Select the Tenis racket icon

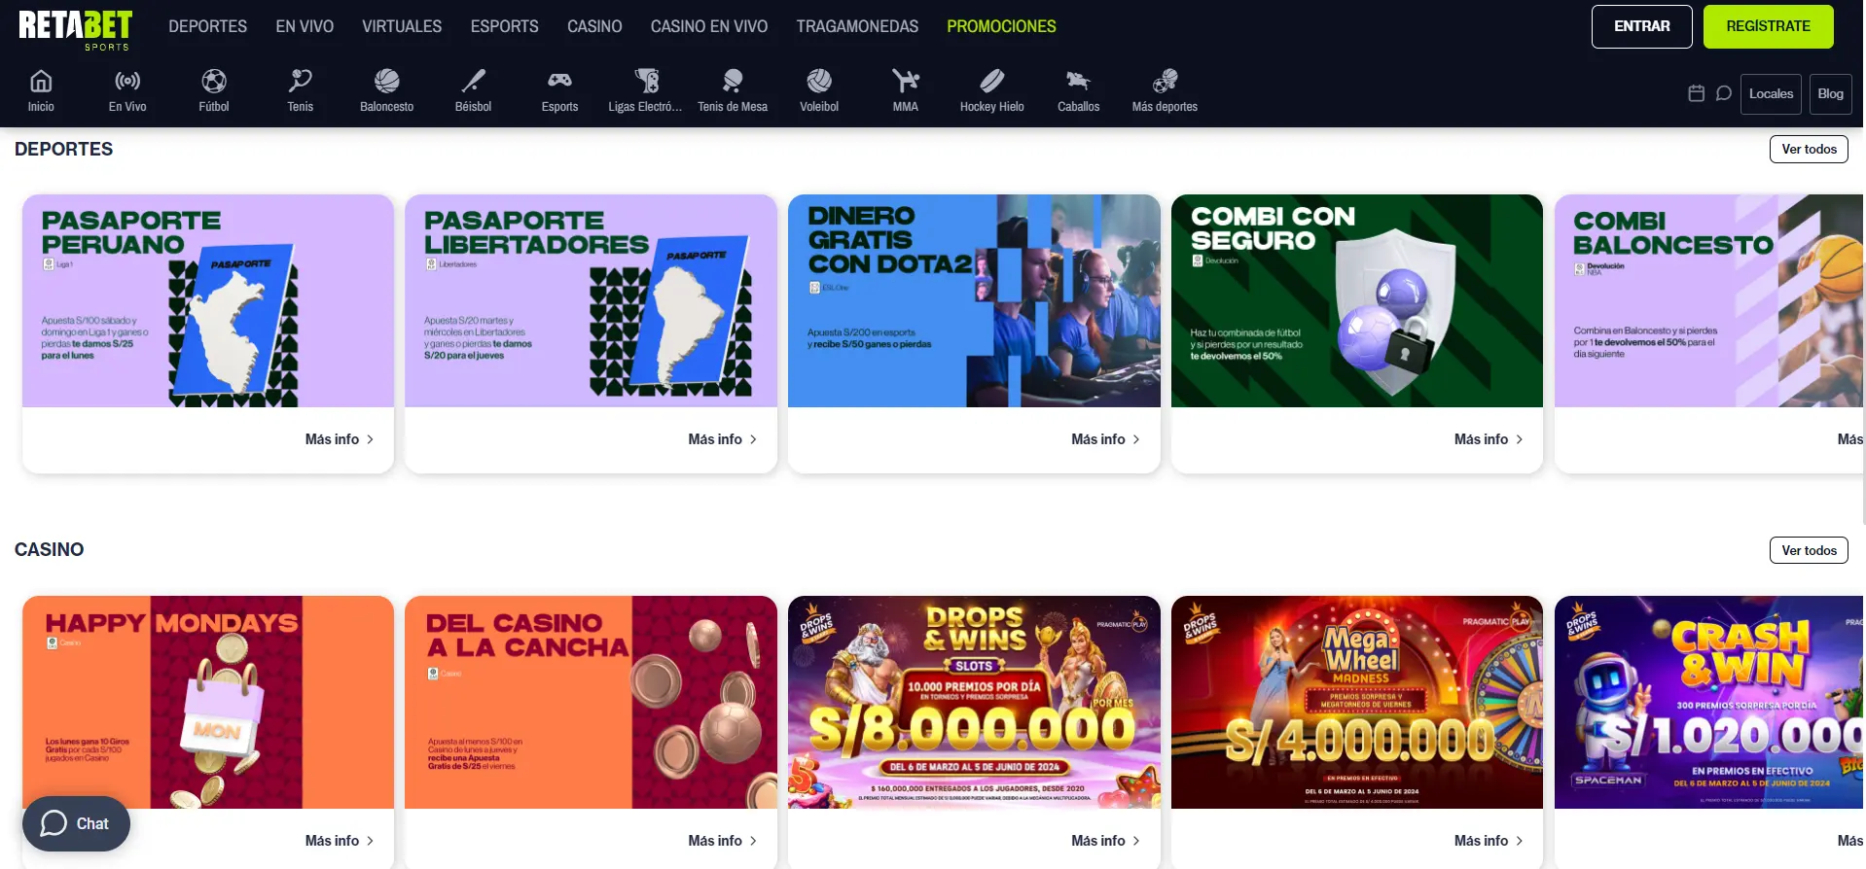point(301,81)
